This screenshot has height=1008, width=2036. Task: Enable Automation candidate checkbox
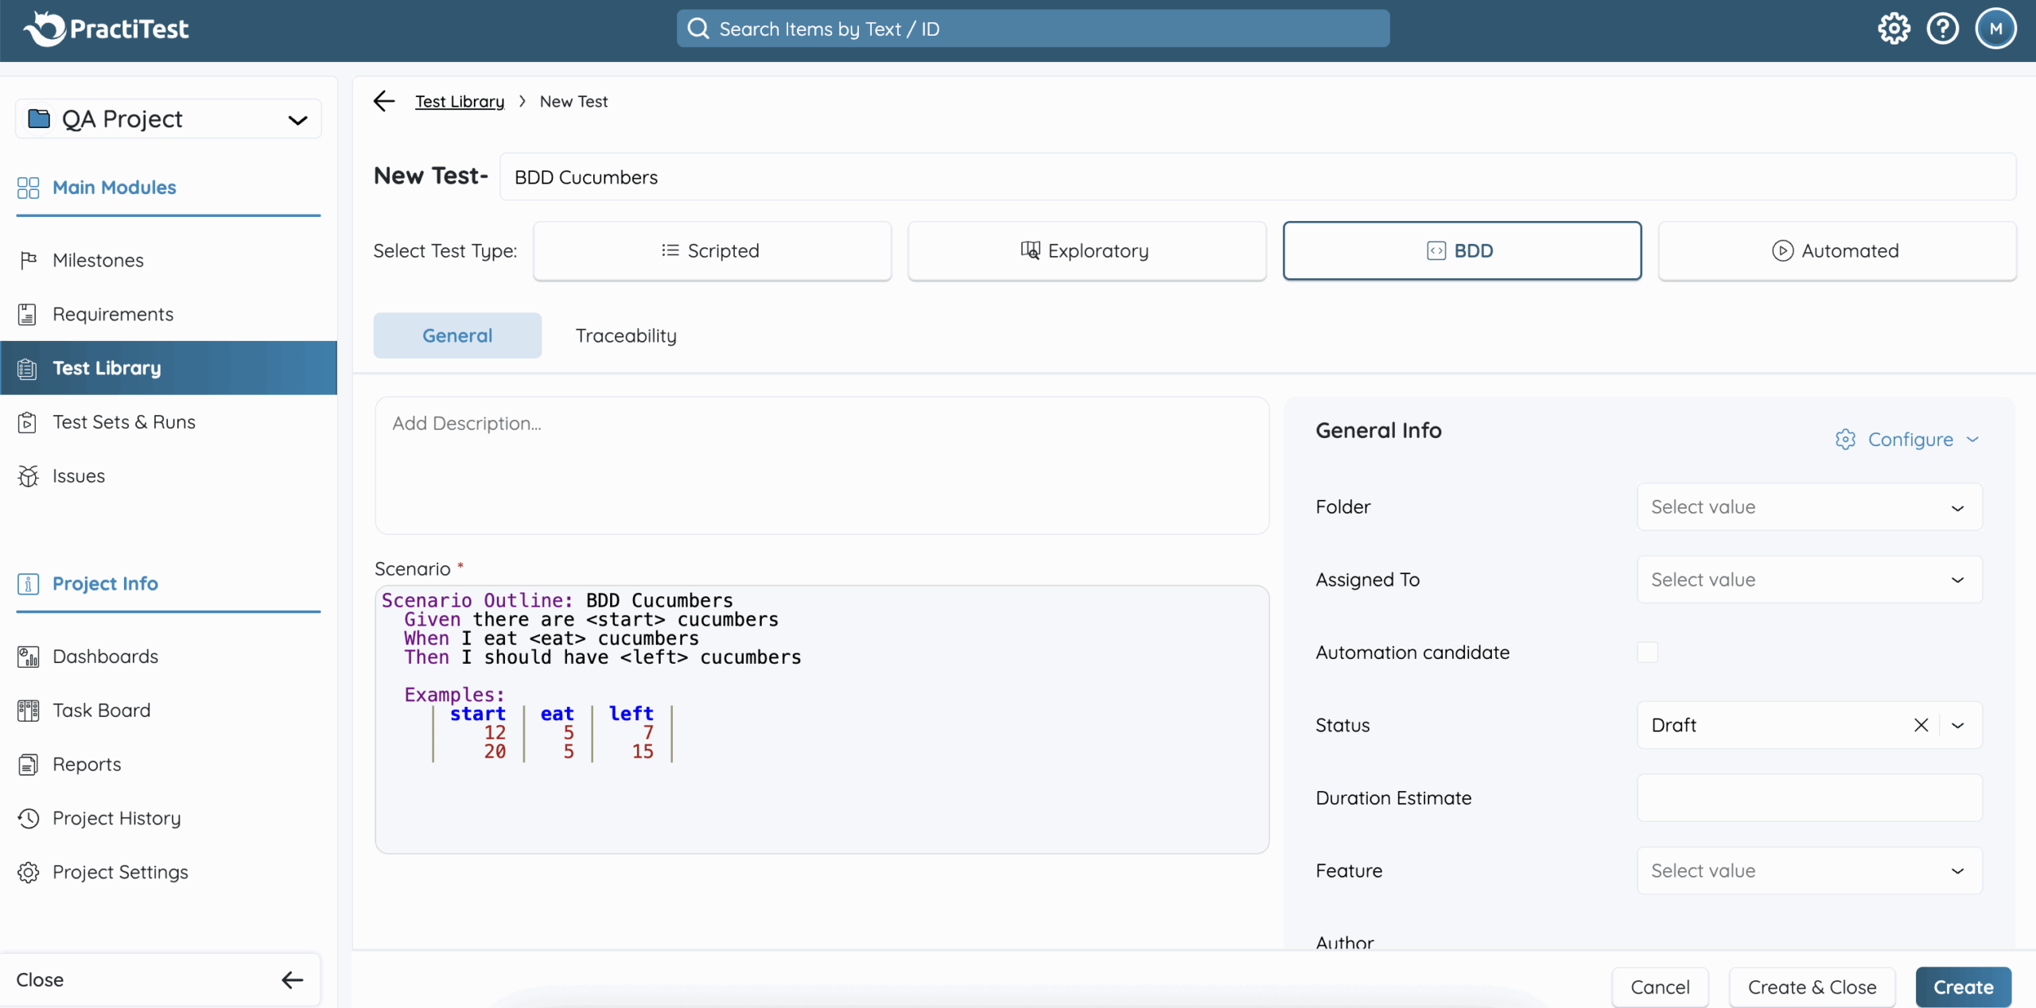tap(1647, 652)
